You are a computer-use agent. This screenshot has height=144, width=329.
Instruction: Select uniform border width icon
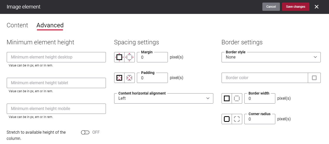227,98
